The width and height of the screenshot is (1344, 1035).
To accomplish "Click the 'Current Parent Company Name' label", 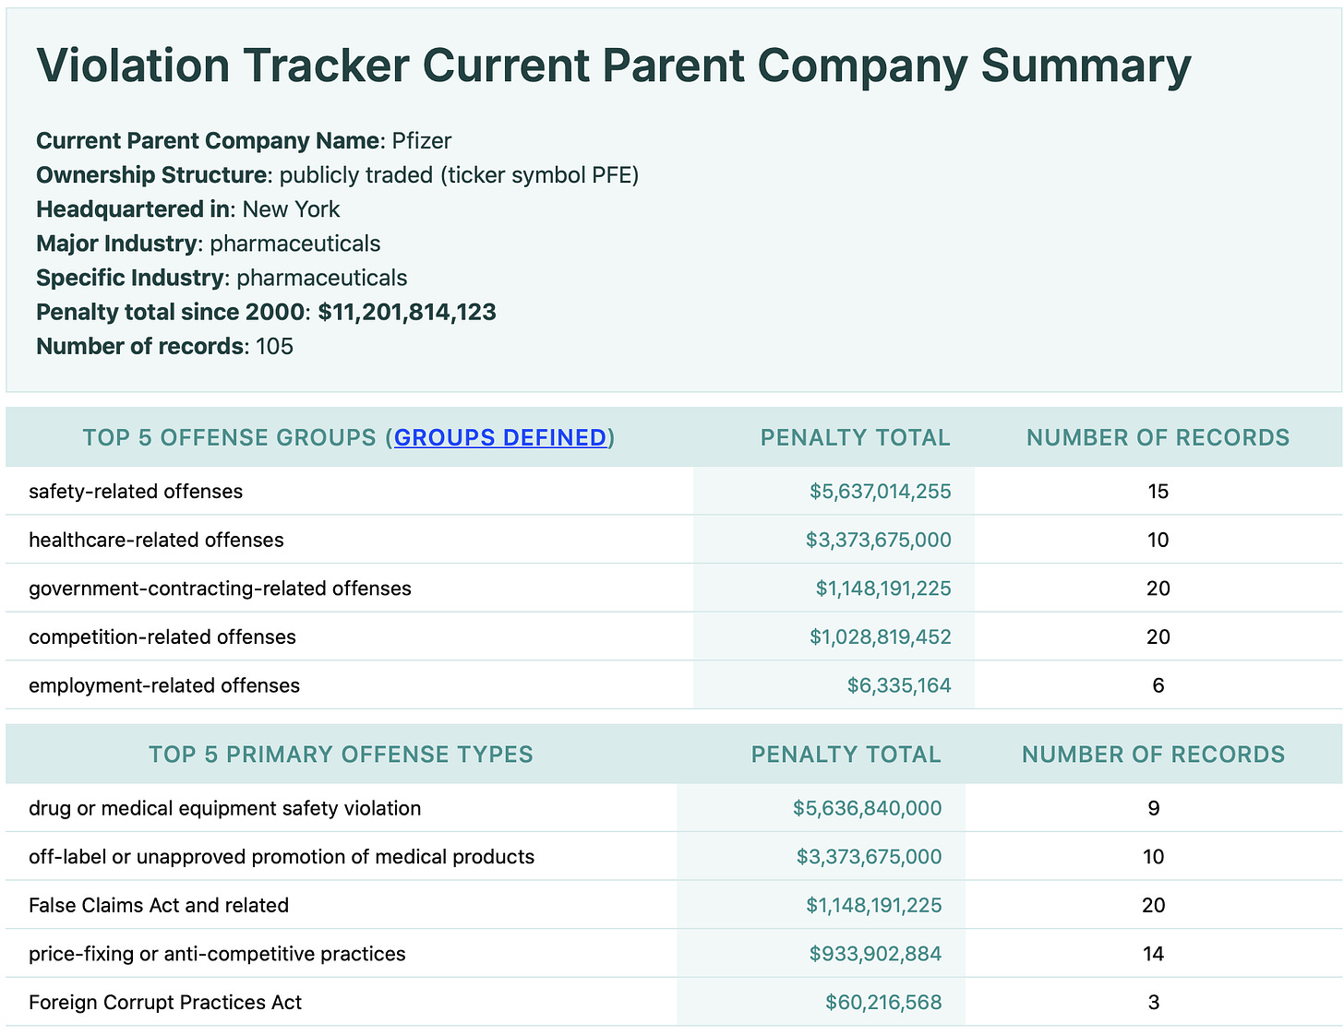I will point(208,141).
